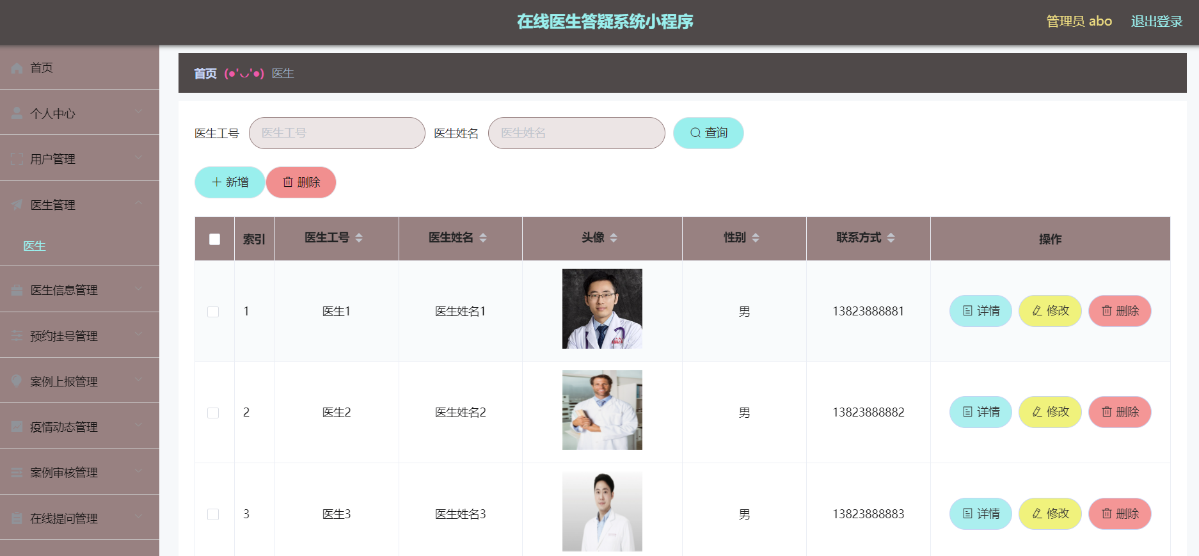
Task: Click the sort arrows on 医生工号 column
Action: (359, 238)
